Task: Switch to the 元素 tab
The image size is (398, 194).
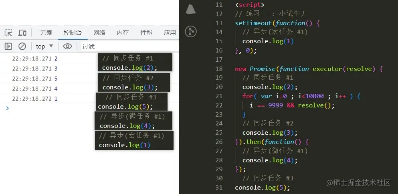Action: pos(46,33)
